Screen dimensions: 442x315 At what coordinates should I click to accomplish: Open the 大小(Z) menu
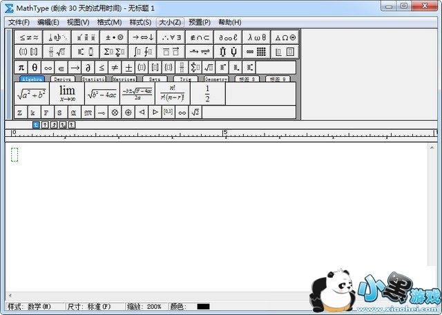point(170,22)
